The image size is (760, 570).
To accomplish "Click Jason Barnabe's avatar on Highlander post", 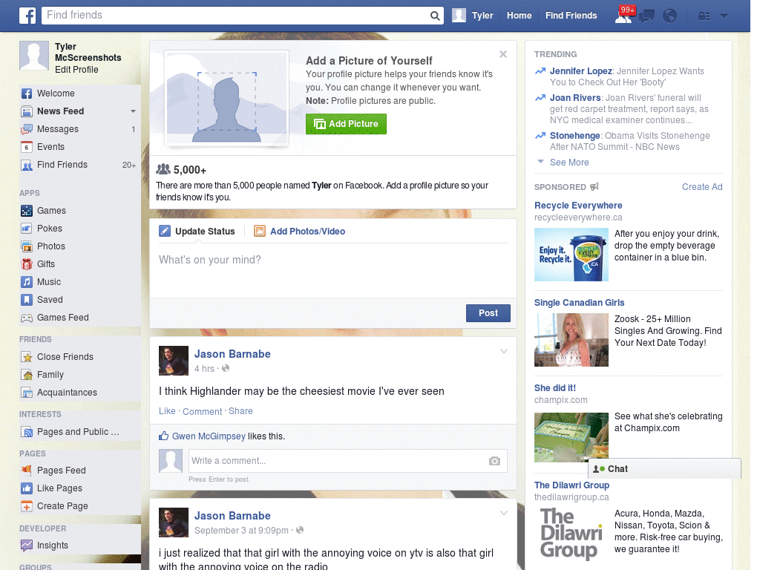I will 174,361.
